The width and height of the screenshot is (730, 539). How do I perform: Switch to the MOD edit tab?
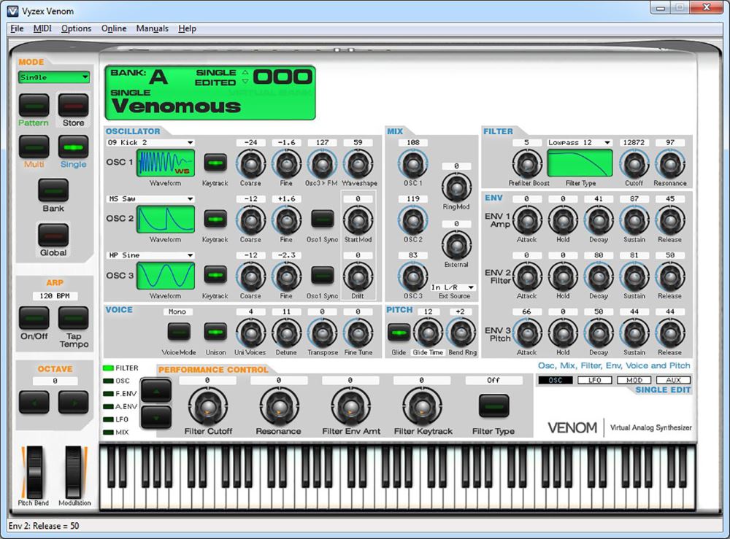click(x=634, y=380)
